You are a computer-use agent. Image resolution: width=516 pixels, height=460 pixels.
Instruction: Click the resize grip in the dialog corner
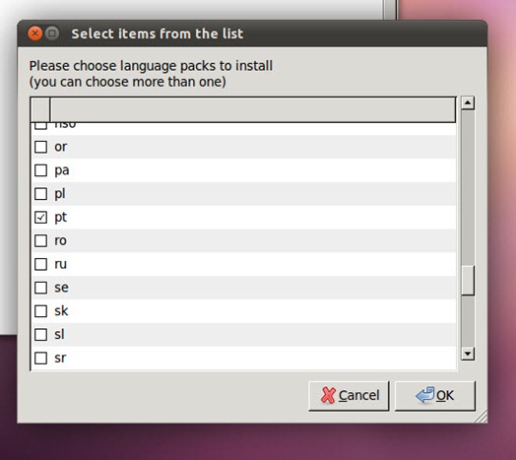(x=482, y=417)
